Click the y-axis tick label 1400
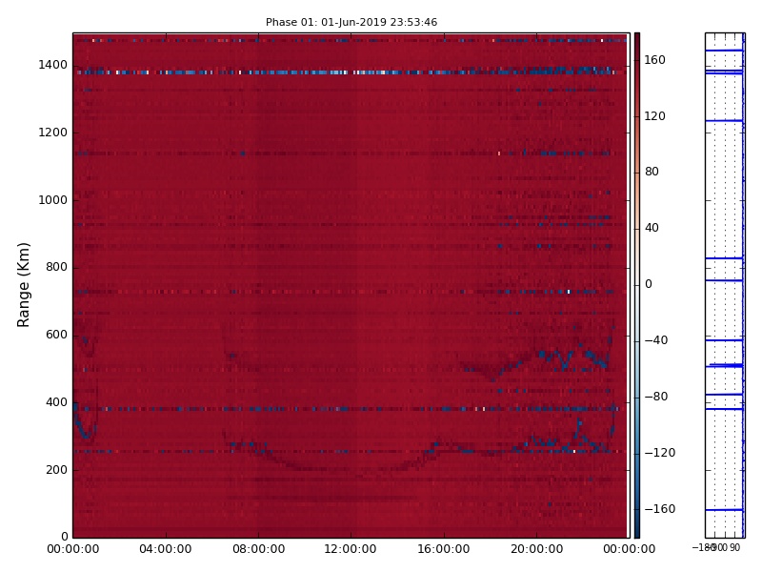Screen dimensions: 762x572 [x=53, y=65]
